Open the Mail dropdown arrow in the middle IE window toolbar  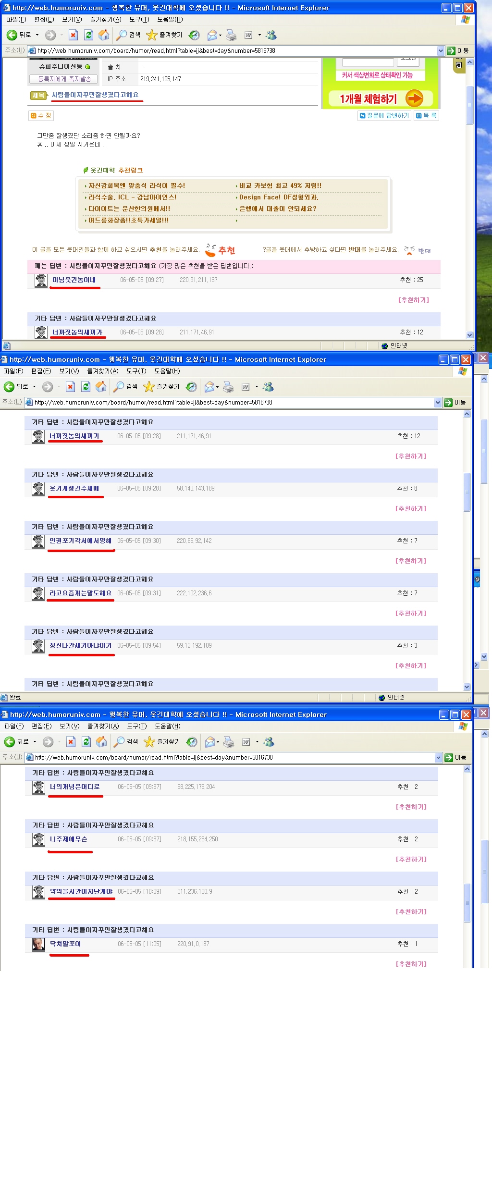pos(217,387)
